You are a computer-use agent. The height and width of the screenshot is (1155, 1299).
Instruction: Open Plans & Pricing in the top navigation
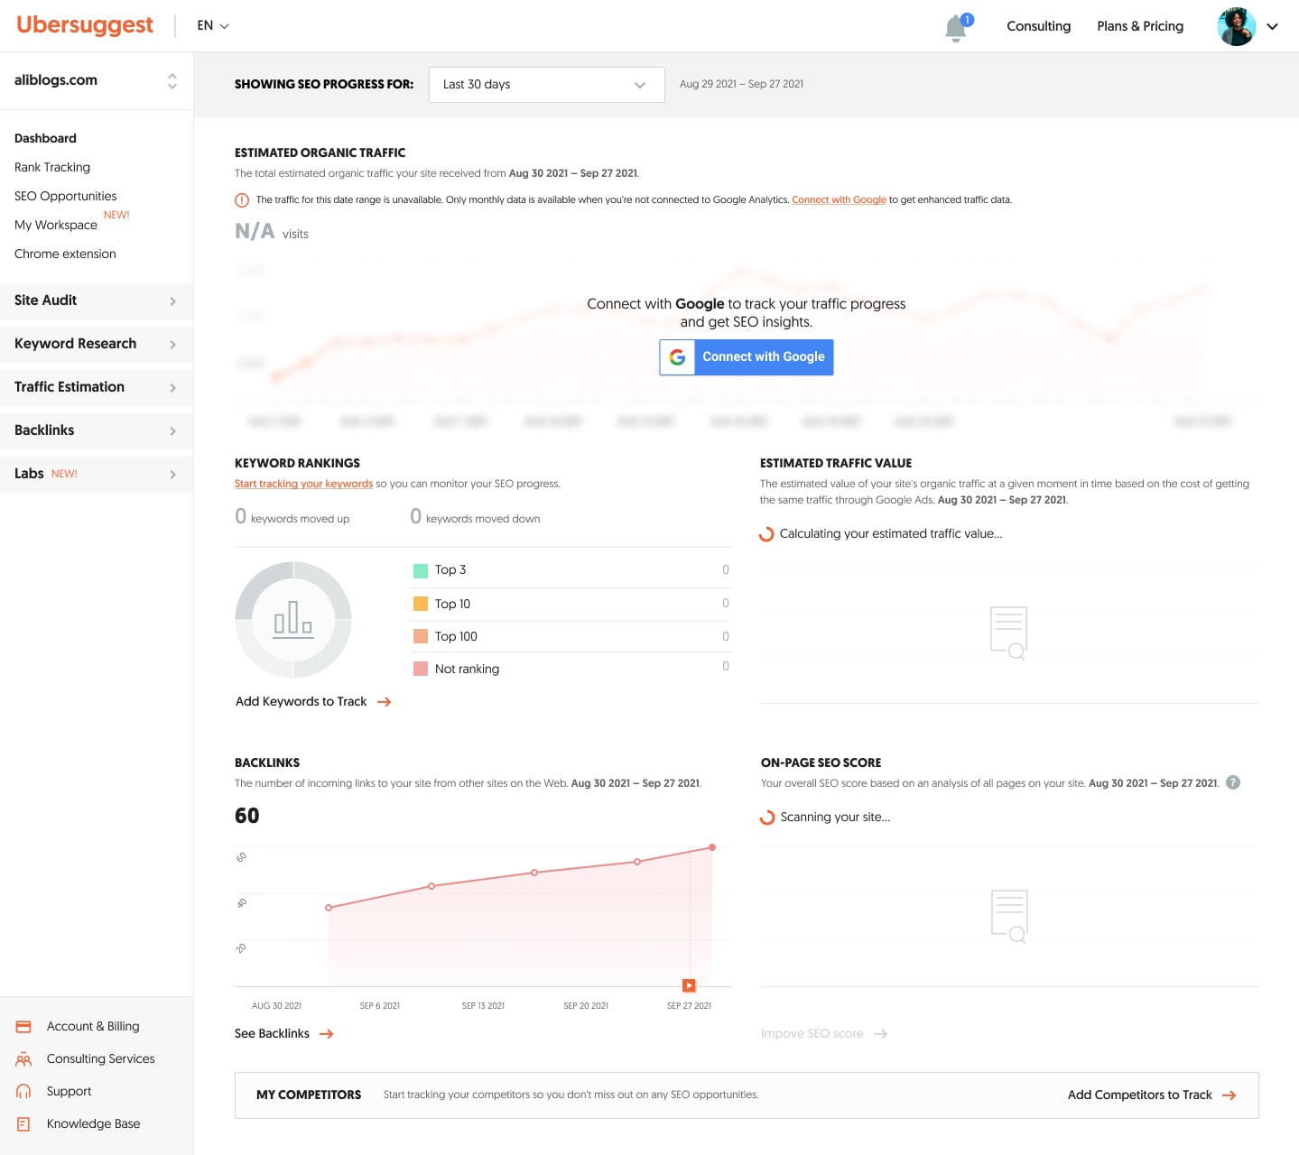click(x=1140, y=26)
